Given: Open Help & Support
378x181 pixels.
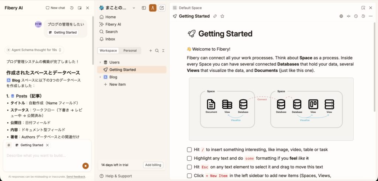Looking at the screenshot, I should [116, 176].
